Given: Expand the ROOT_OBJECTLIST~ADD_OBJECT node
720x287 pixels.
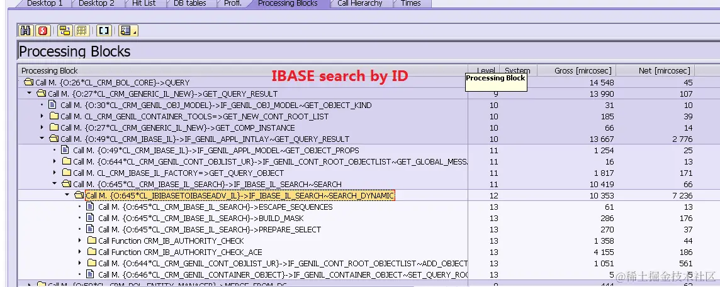Looking at the screenshot, I should coord(80,263).
